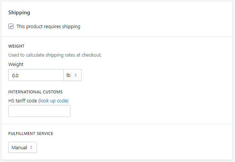Click the up-down arrows icon beside Manual

click(31, 147)
